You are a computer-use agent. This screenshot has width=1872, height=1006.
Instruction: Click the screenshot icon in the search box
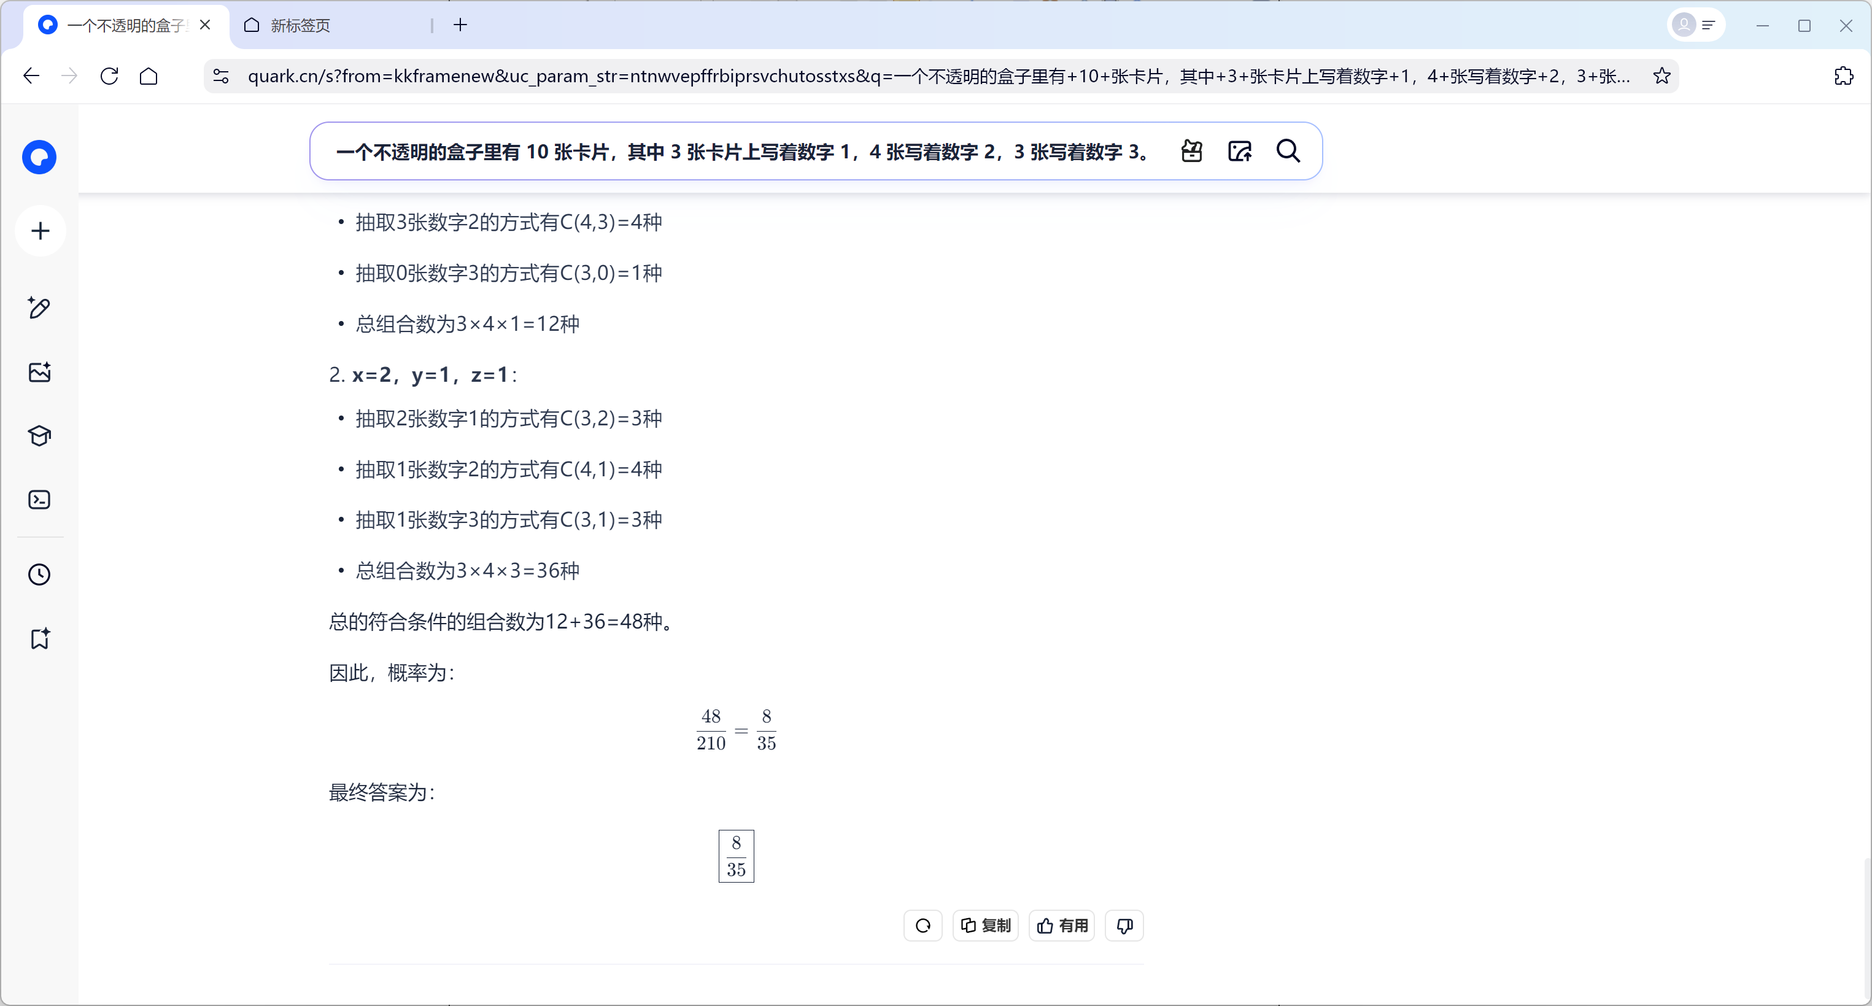pyautogui.click(x=1192, y=151)
